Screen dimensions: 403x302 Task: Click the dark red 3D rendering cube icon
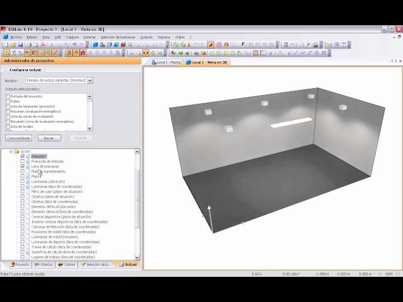(x=123, y=45)
